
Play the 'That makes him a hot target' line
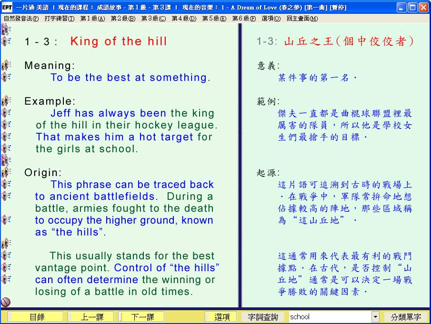tap(6, 137)
